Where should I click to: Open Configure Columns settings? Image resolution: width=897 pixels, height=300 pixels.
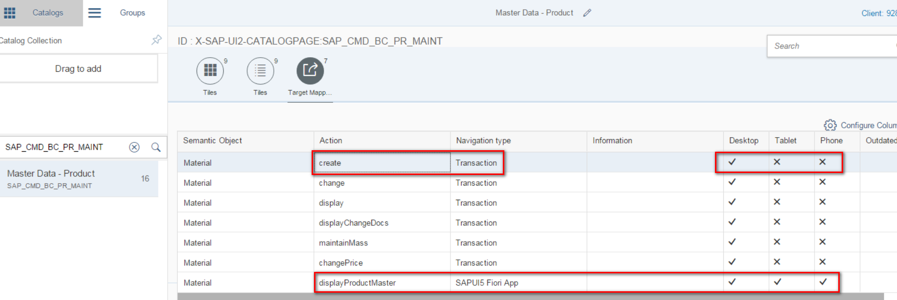click(x=860, y=125)
